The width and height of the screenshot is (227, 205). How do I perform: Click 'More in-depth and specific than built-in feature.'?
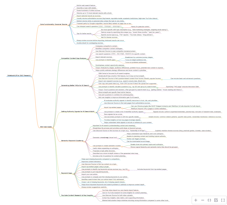pyautogui.click(x=115, y=92)
